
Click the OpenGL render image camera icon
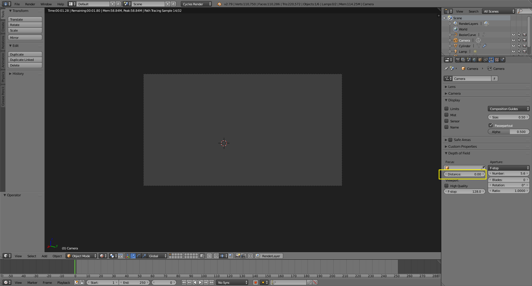(x=238, y=256)
